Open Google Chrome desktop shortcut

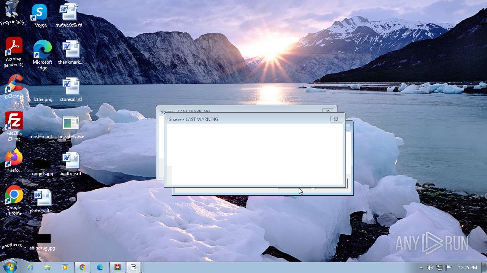point(14,201)
